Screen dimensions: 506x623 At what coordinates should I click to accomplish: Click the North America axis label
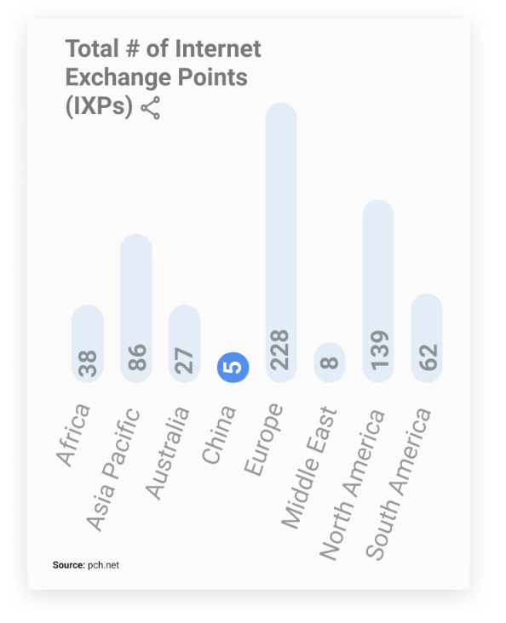tap(353, 484)
